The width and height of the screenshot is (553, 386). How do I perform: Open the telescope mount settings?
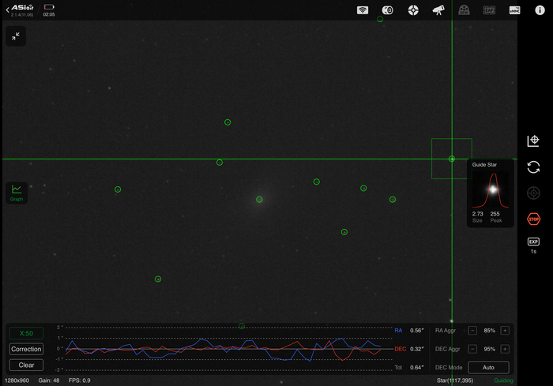click(x=438, y=10)
